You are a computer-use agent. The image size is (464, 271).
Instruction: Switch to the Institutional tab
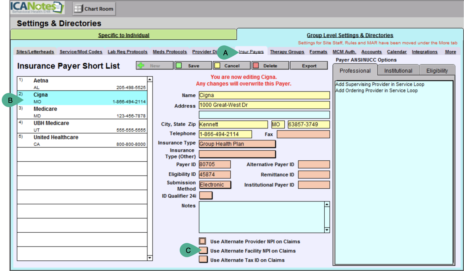398,71
